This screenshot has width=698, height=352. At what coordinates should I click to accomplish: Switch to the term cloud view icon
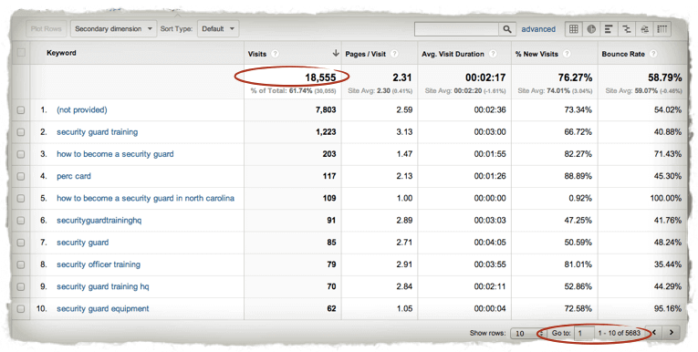(x=644, y=29)
